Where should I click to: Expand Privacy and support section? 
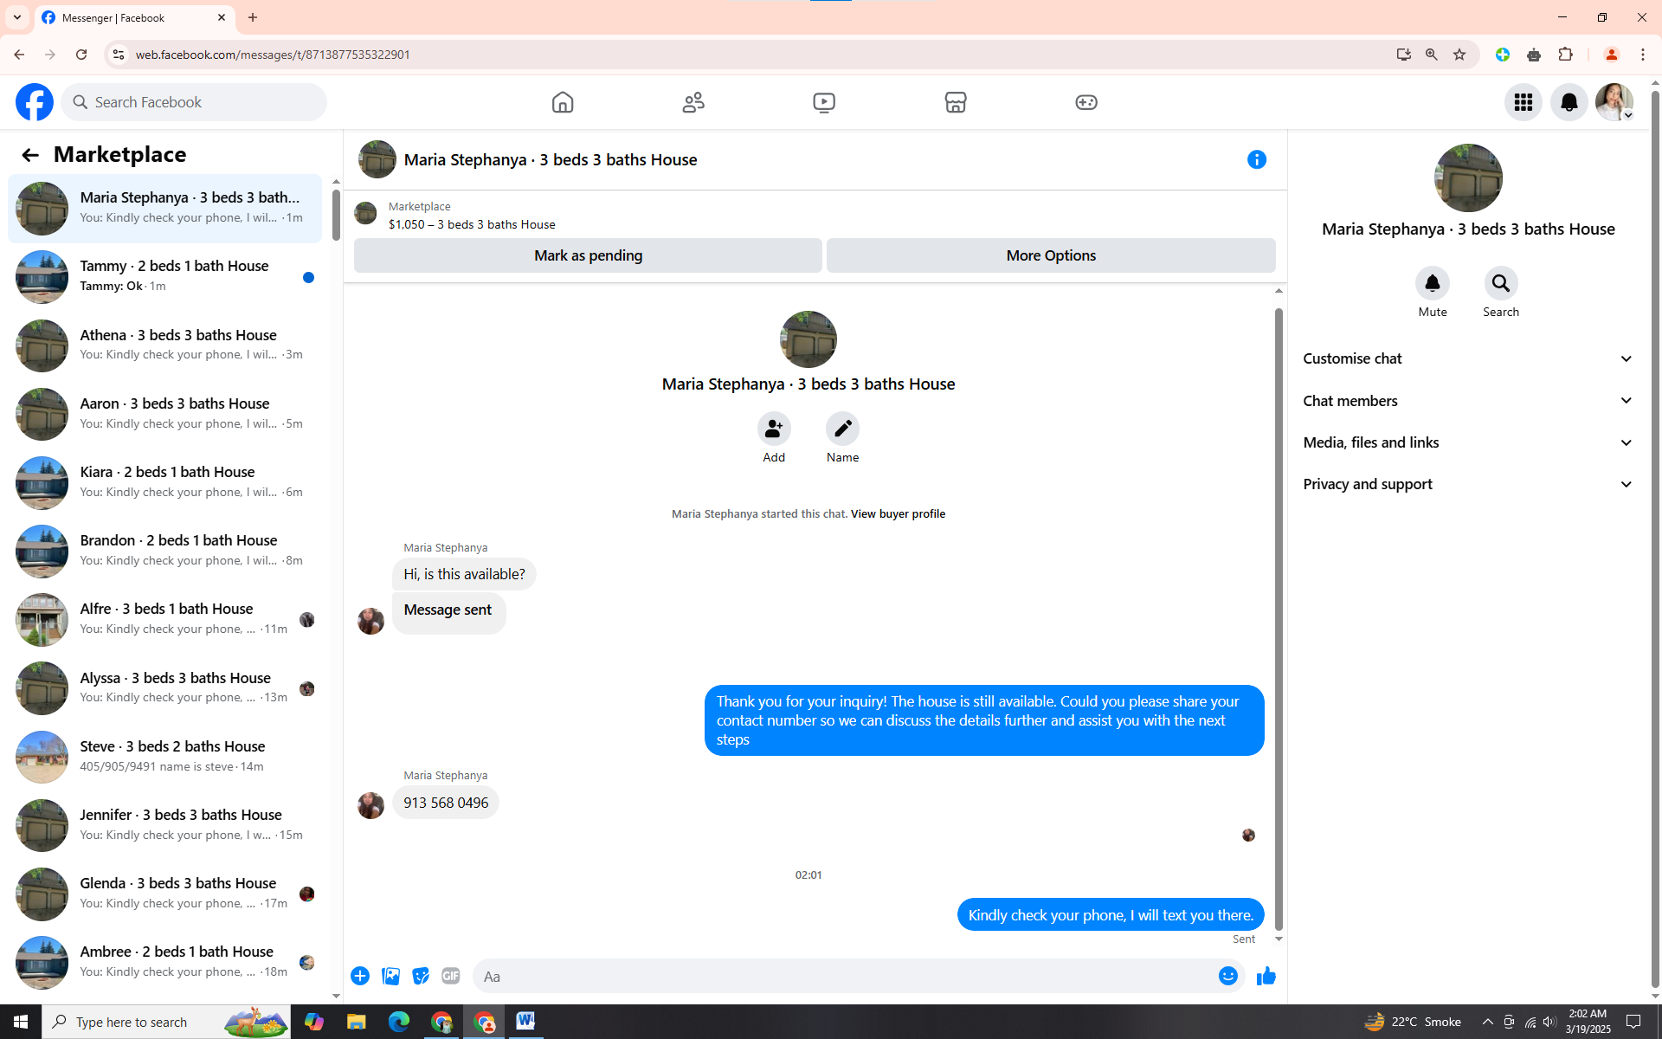1468,484
